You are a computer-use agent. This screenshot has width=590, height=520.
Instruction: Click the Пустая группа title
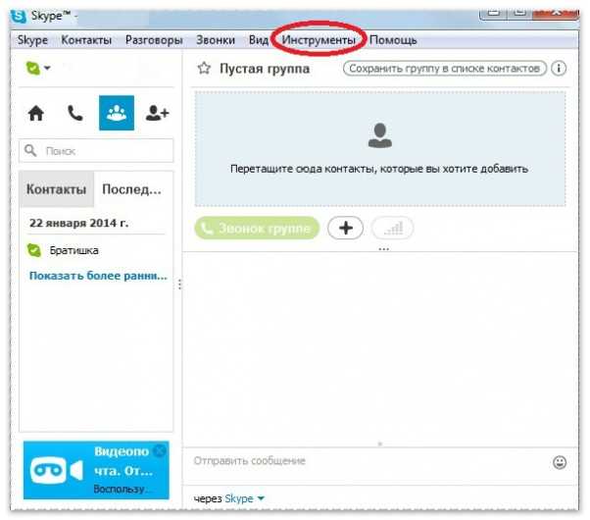coord(265,69)
